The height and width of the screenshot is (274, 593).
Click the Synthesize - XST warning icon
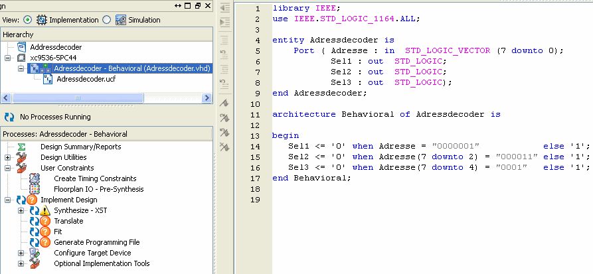[x=45, y=210]
